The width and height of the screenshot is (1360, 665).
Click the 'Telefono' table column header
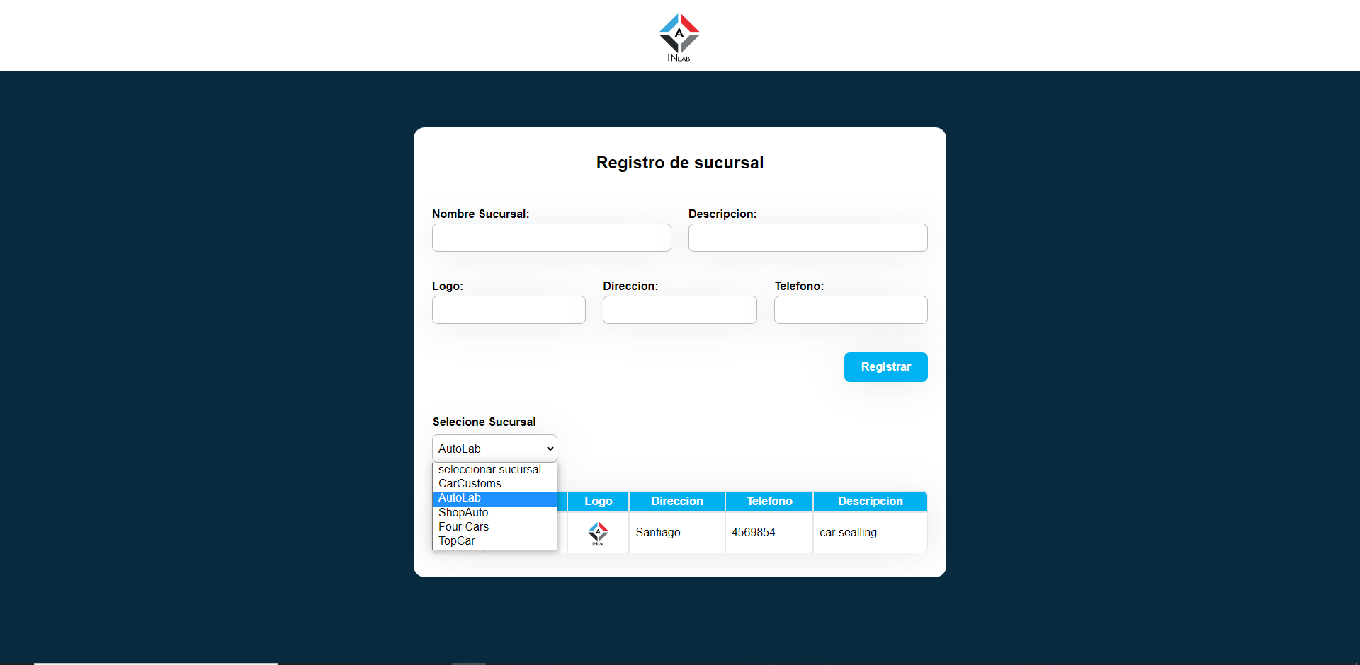[x=769, y=501]
